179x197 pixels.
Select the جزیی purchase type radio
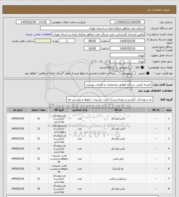point(148,73)
